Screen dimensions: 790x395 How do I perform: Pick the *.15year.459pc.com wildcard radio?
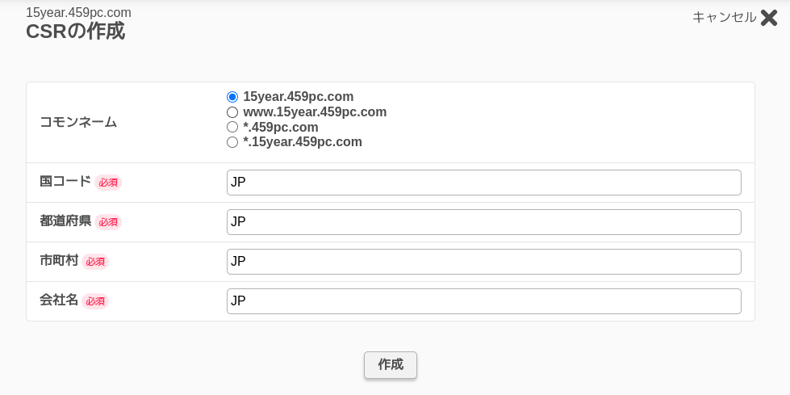pyautogui.click(x=232, y=142)
